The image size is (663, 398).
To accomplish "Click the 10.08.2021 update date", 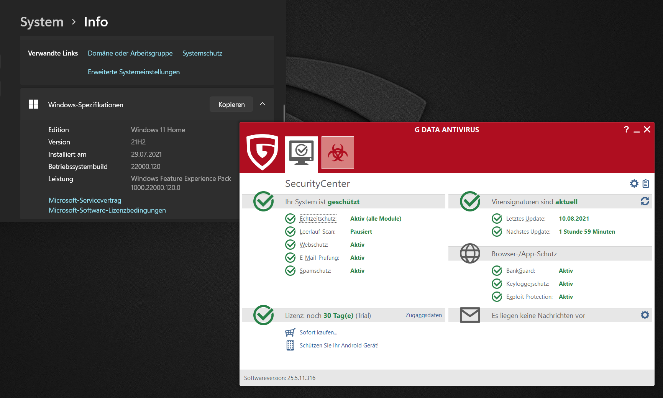I will pos(574,219).
